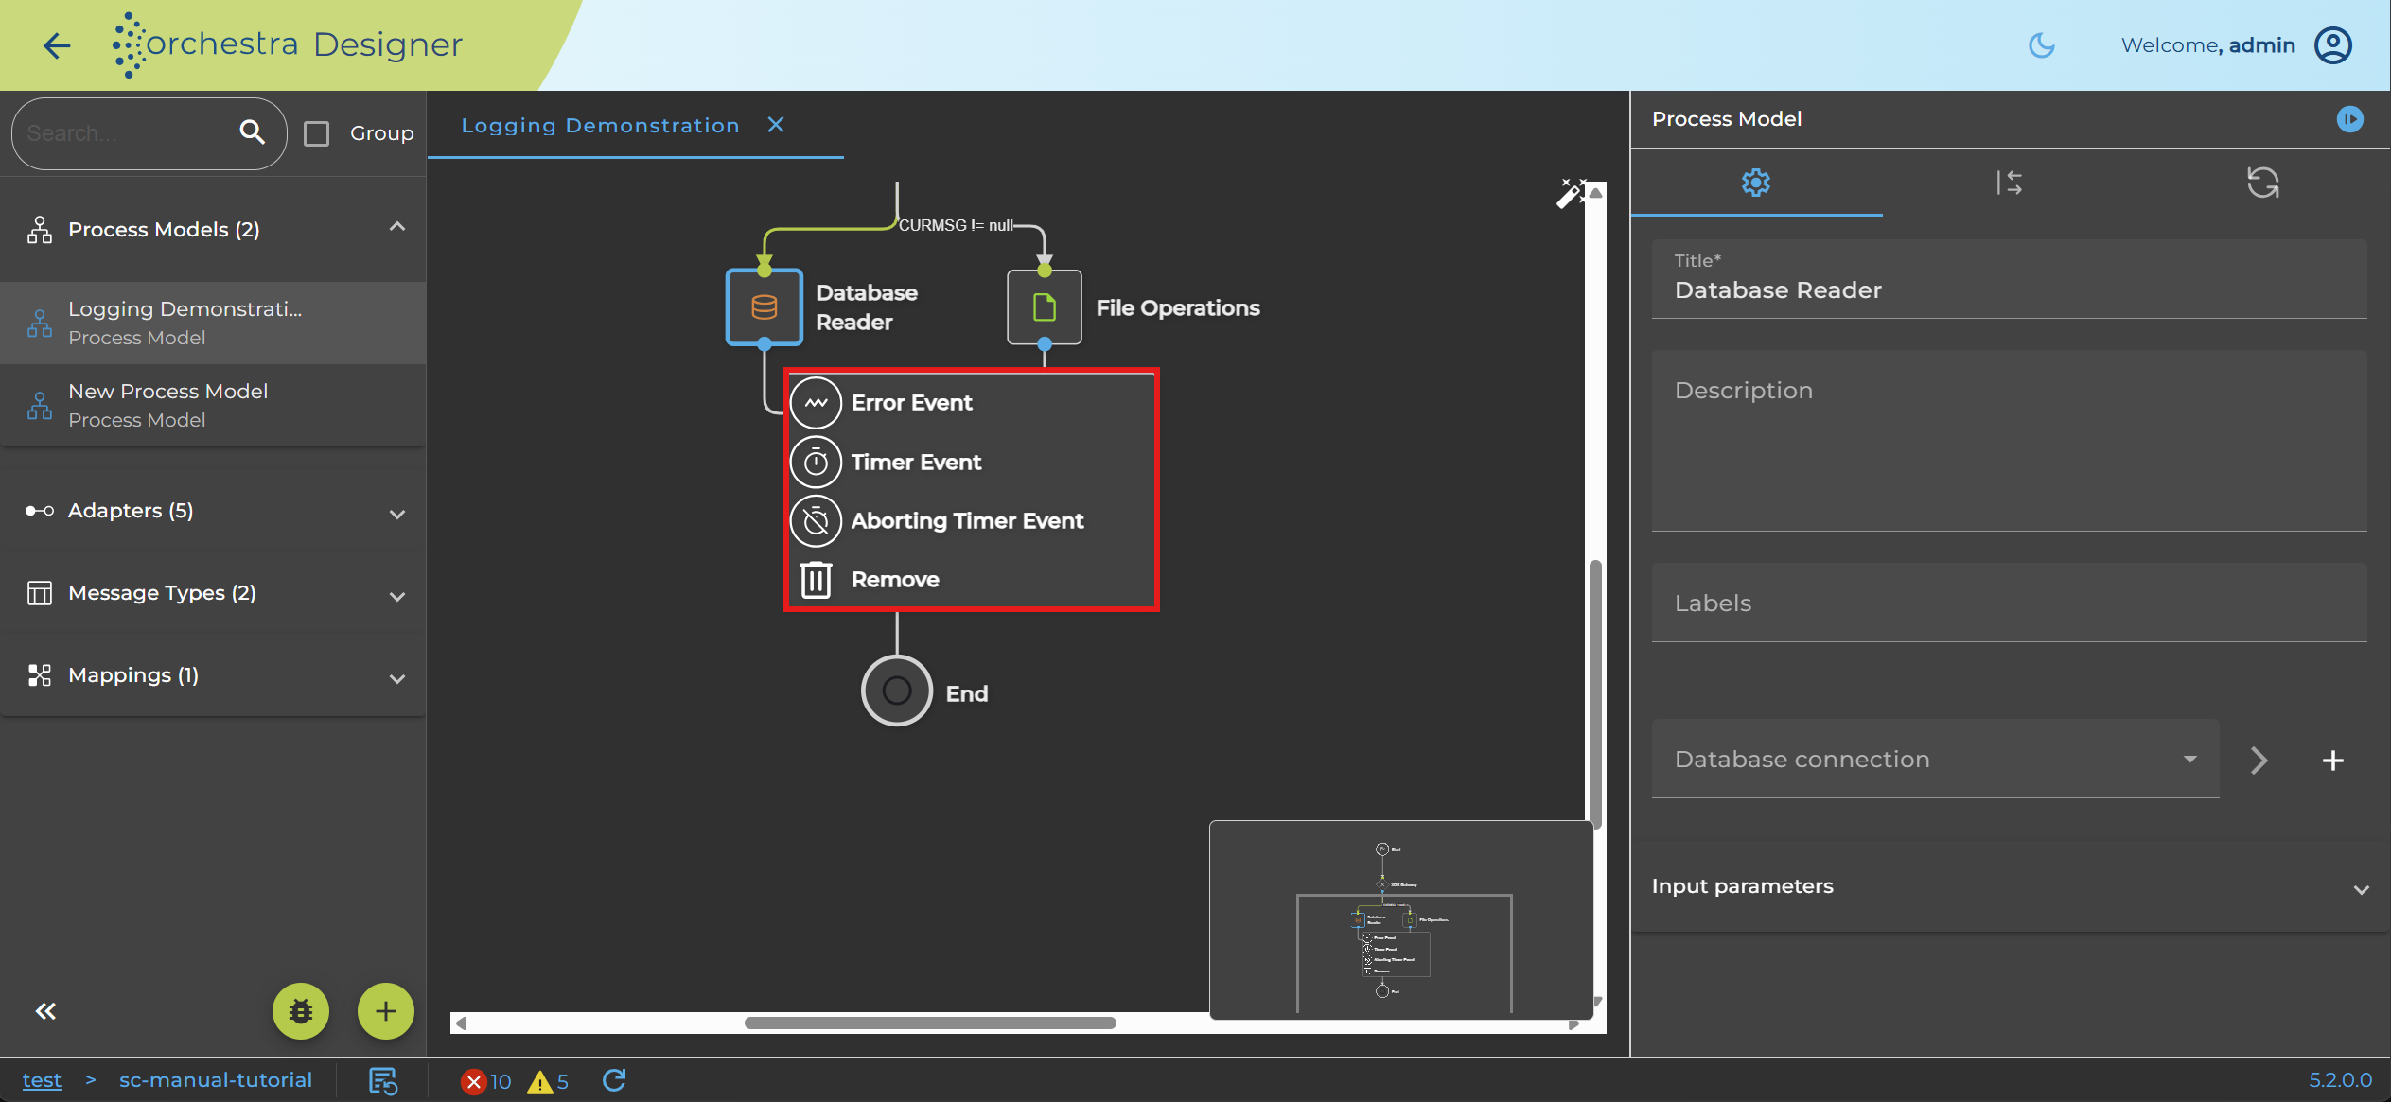The width and height of the screenshot is (2391, 1102).
Task: Show the 10 errors indicator
Action: click(486, 1081)
